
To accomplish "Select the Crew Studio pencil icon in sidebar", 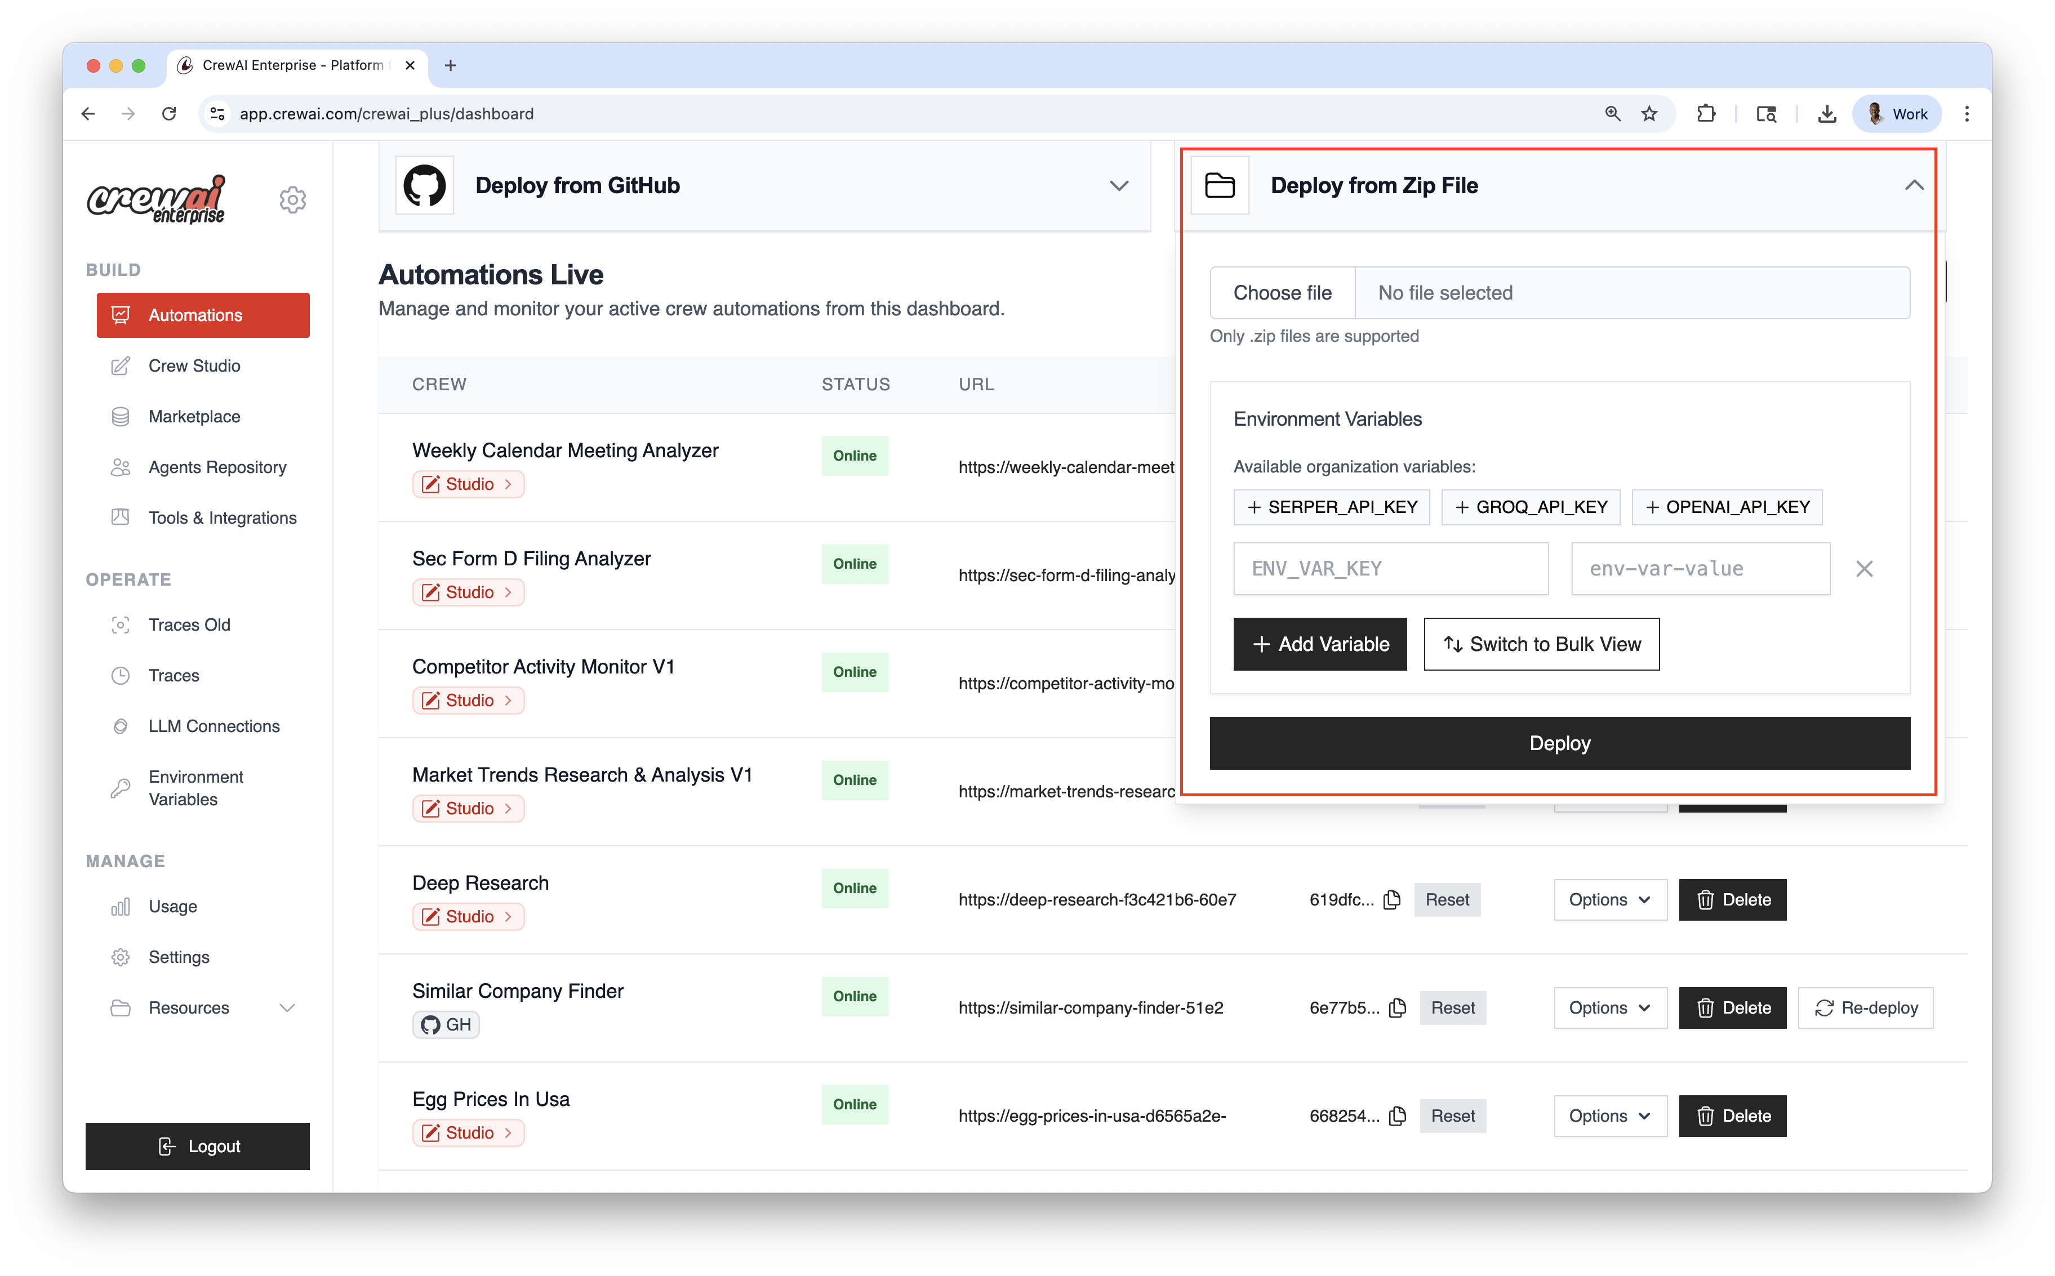I will [121, 365].
